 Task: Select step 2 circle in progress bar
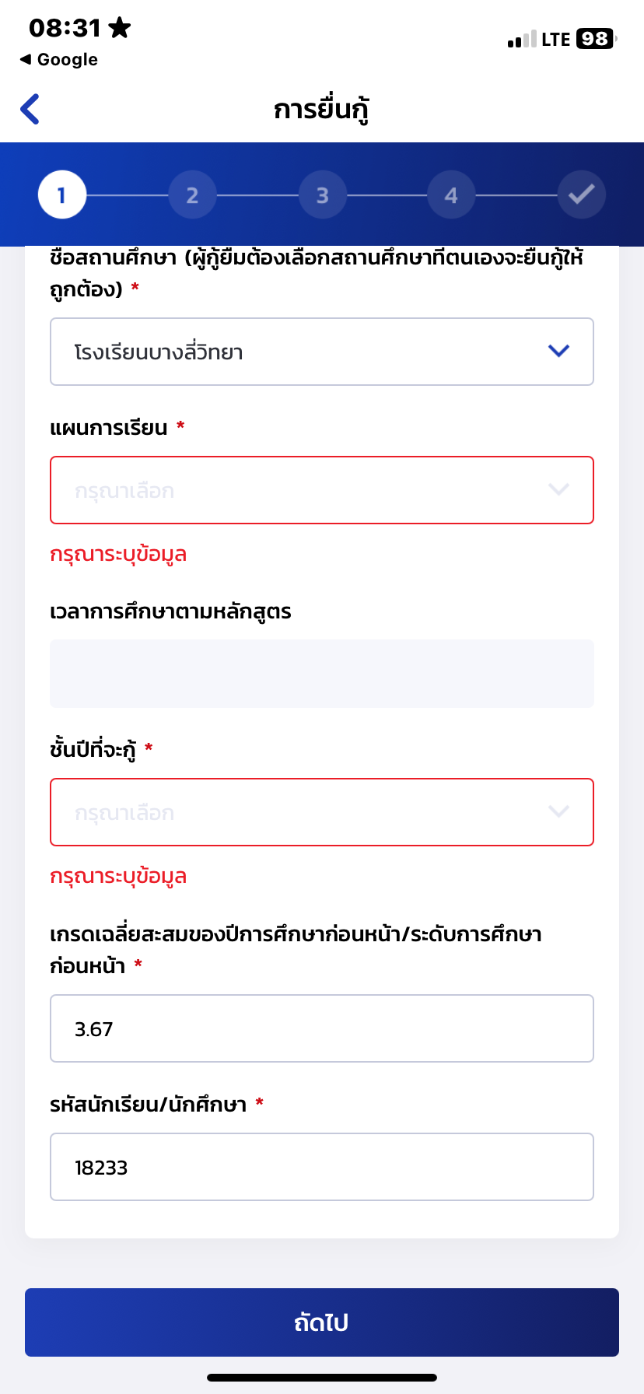(192, 194)
